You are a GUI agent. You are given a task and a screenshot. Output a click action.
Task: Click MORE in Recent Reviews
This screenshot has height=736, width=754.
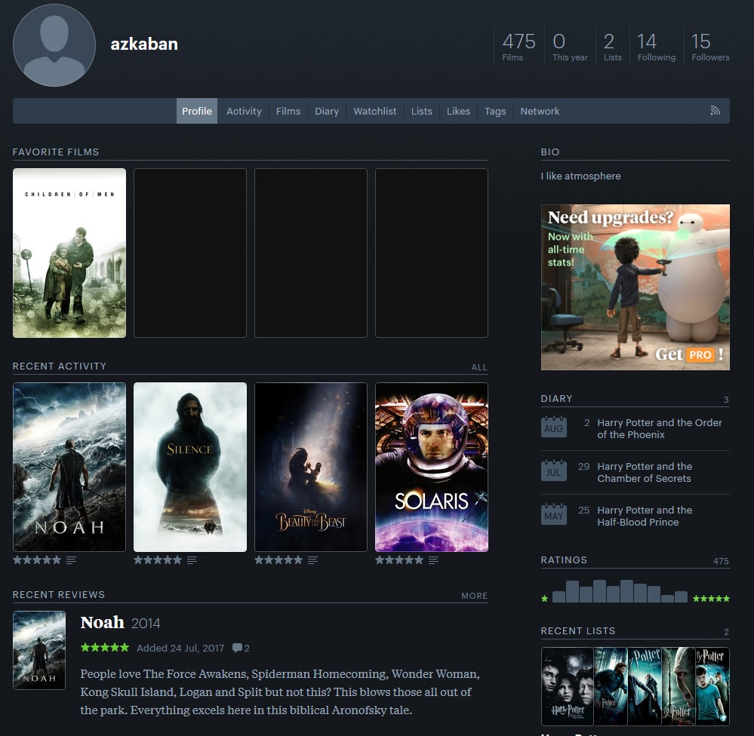point(474,596)
